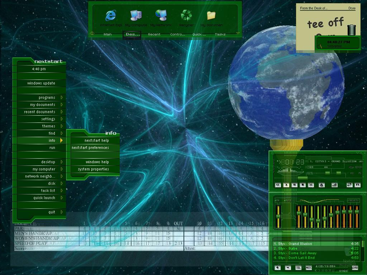Click the PRESETS button in the equalizer
The width and height of the screenshot is (367, 275).
[x=353, y=201]
